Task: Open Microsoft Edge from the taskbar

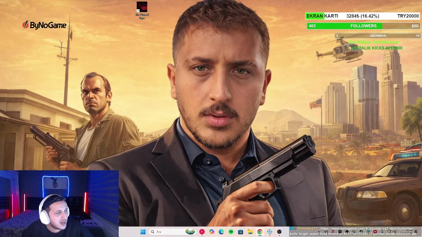Action: tap(221, 232)
